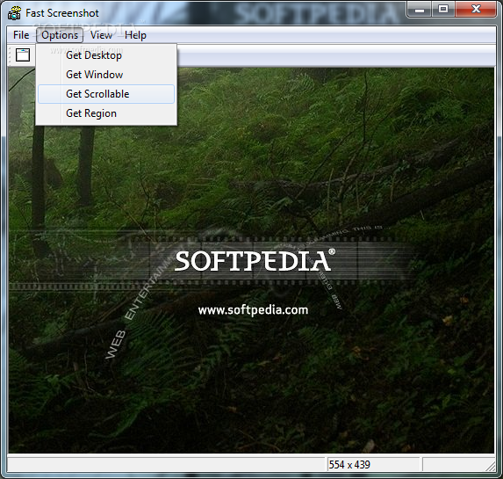Select Get Region menu entry
This screenshot has height=479, width=503.
[x=106, y=113]
